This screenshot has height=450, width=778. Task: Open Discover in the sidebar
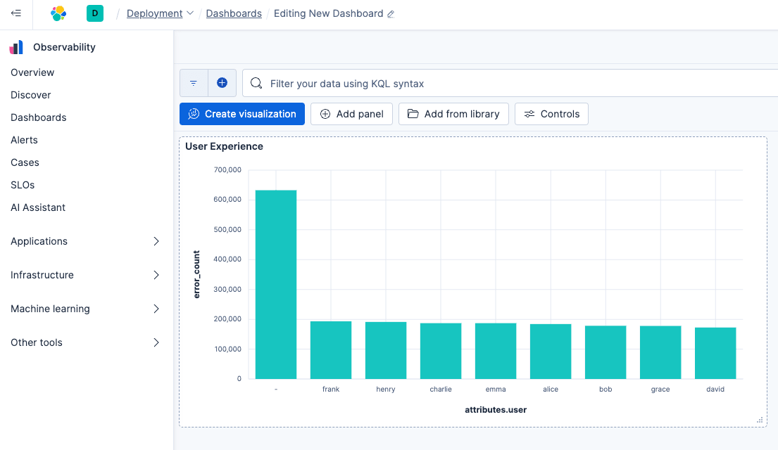tap(31, 95)
